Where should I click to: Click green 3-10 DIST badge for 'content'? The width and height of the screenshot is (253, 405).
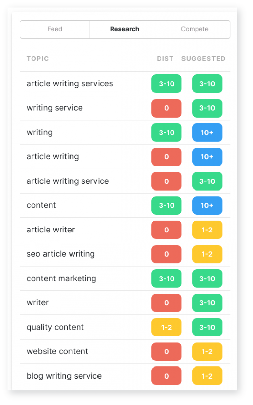click(166, 205)
